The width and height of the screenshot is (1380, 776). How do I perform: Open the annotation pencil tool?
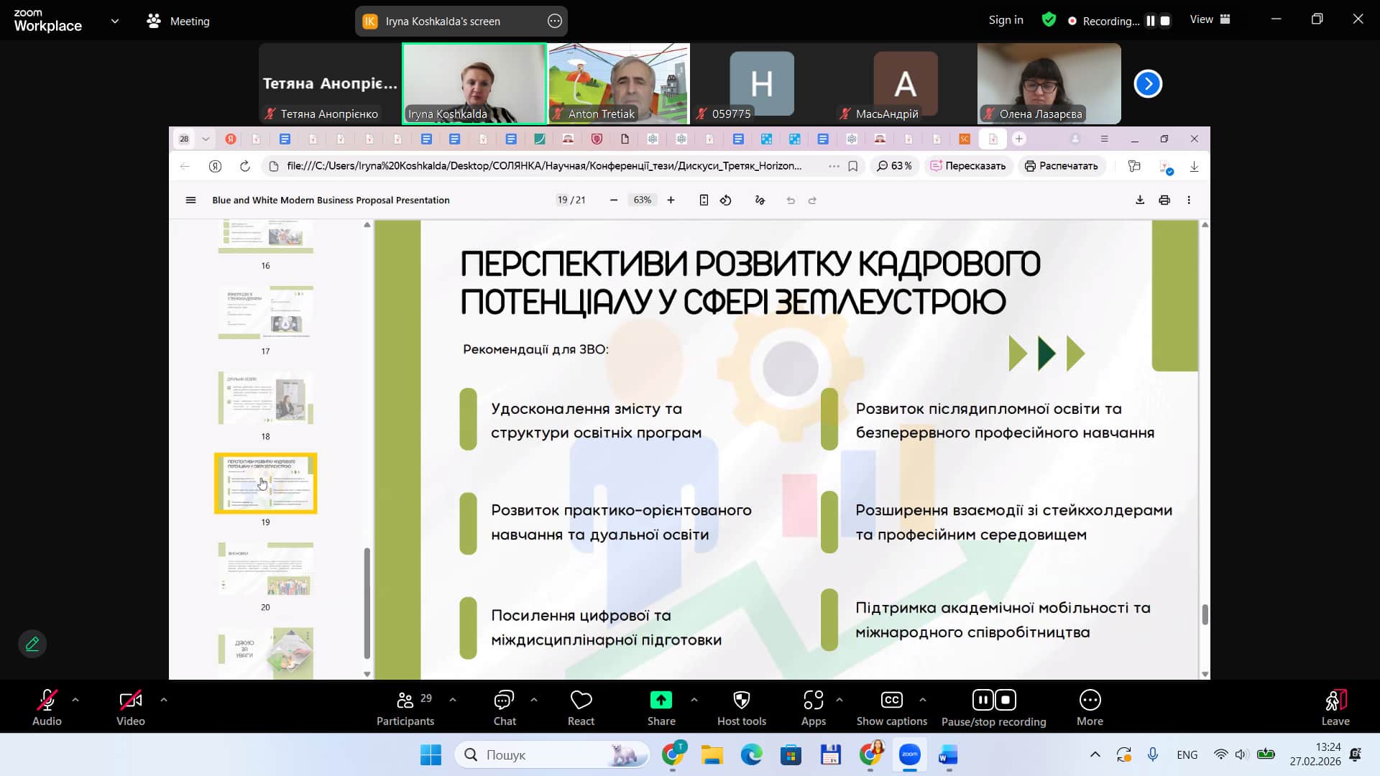32,644
